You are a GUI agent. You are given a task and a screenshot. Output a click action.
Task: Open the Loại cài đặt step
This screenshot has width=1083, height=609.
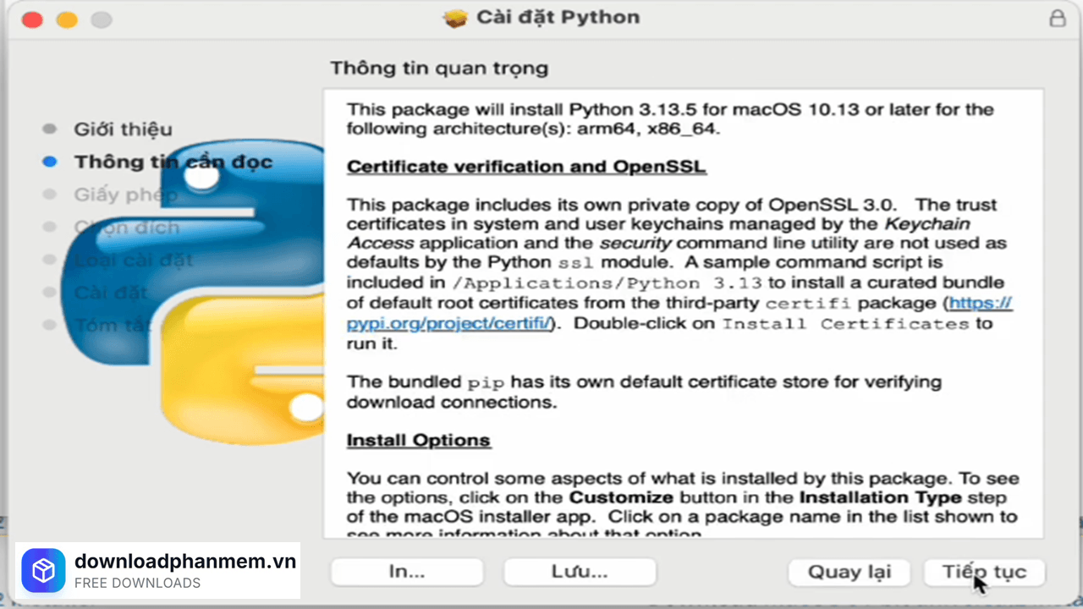(133, 260)
